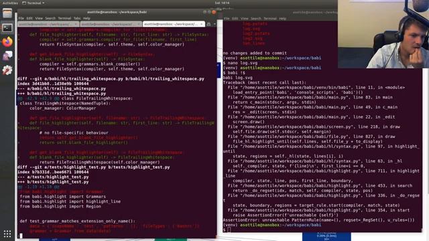Open Tabs menu in front terminal window

point(77,18)
